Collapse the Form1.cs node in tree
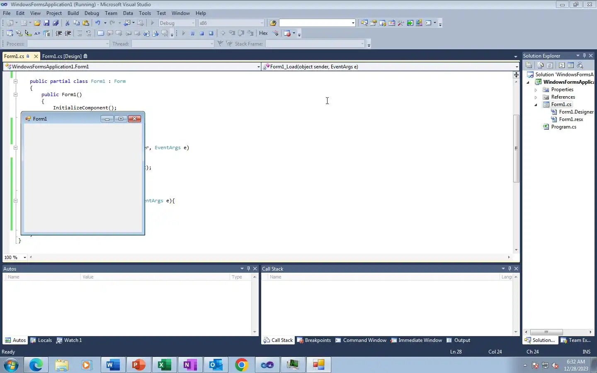 click(536, 104)
